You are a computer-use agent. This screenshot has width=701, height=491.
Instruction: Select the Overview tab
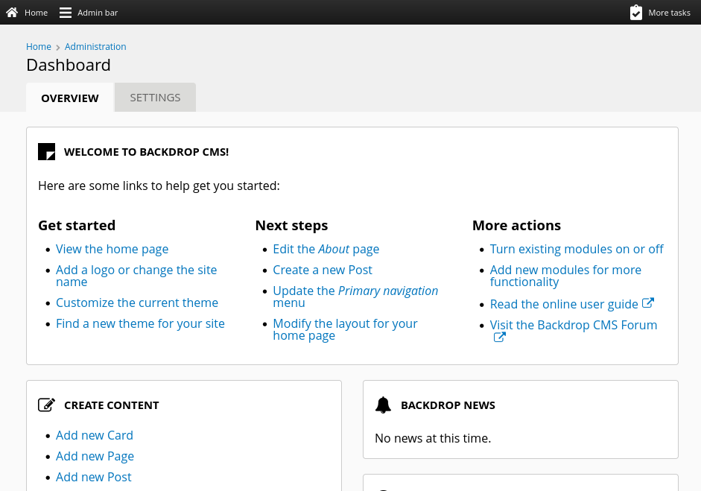point(69,98)
